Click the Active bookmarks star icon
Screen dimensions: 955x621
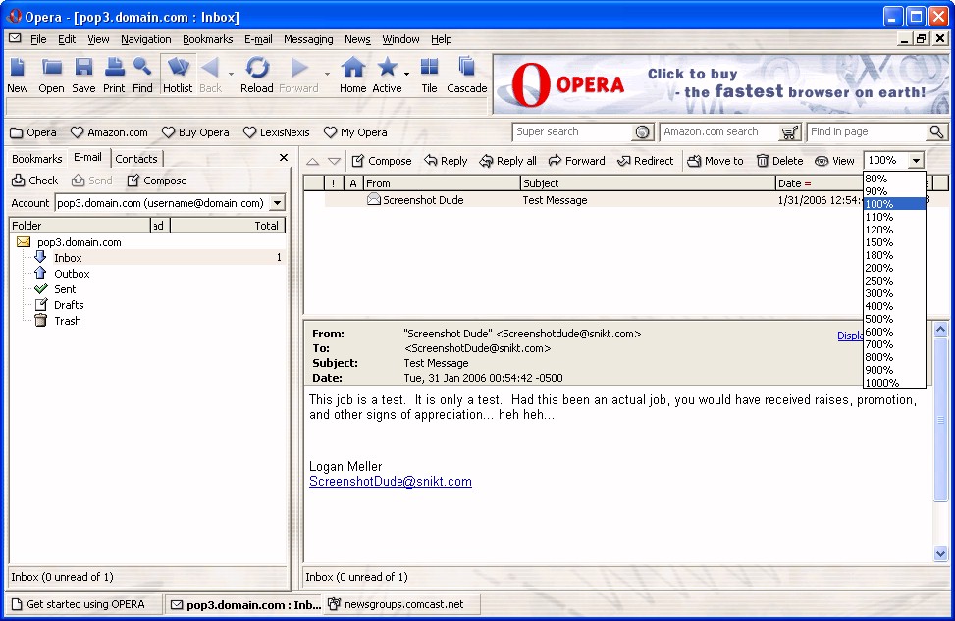point(387,75)
